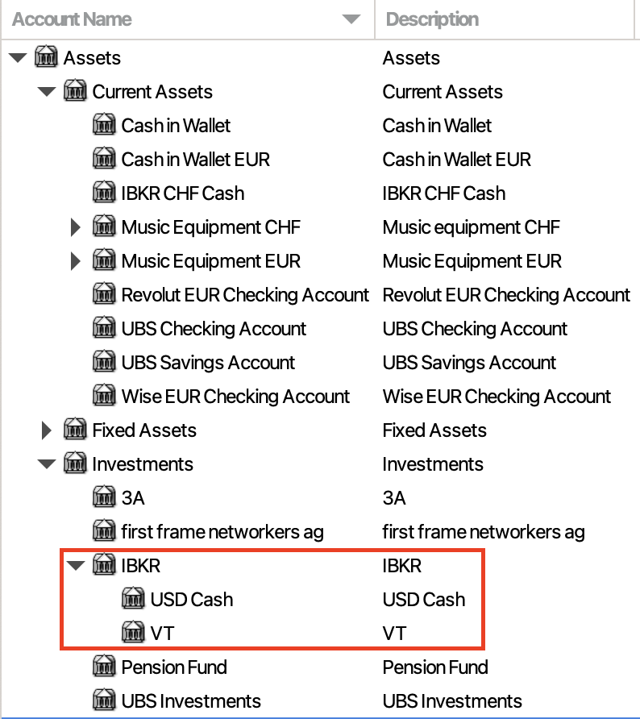Expand the Fixed Assets branch
Image resolution: width=640 pixels, height=719 pixels.
46,430
